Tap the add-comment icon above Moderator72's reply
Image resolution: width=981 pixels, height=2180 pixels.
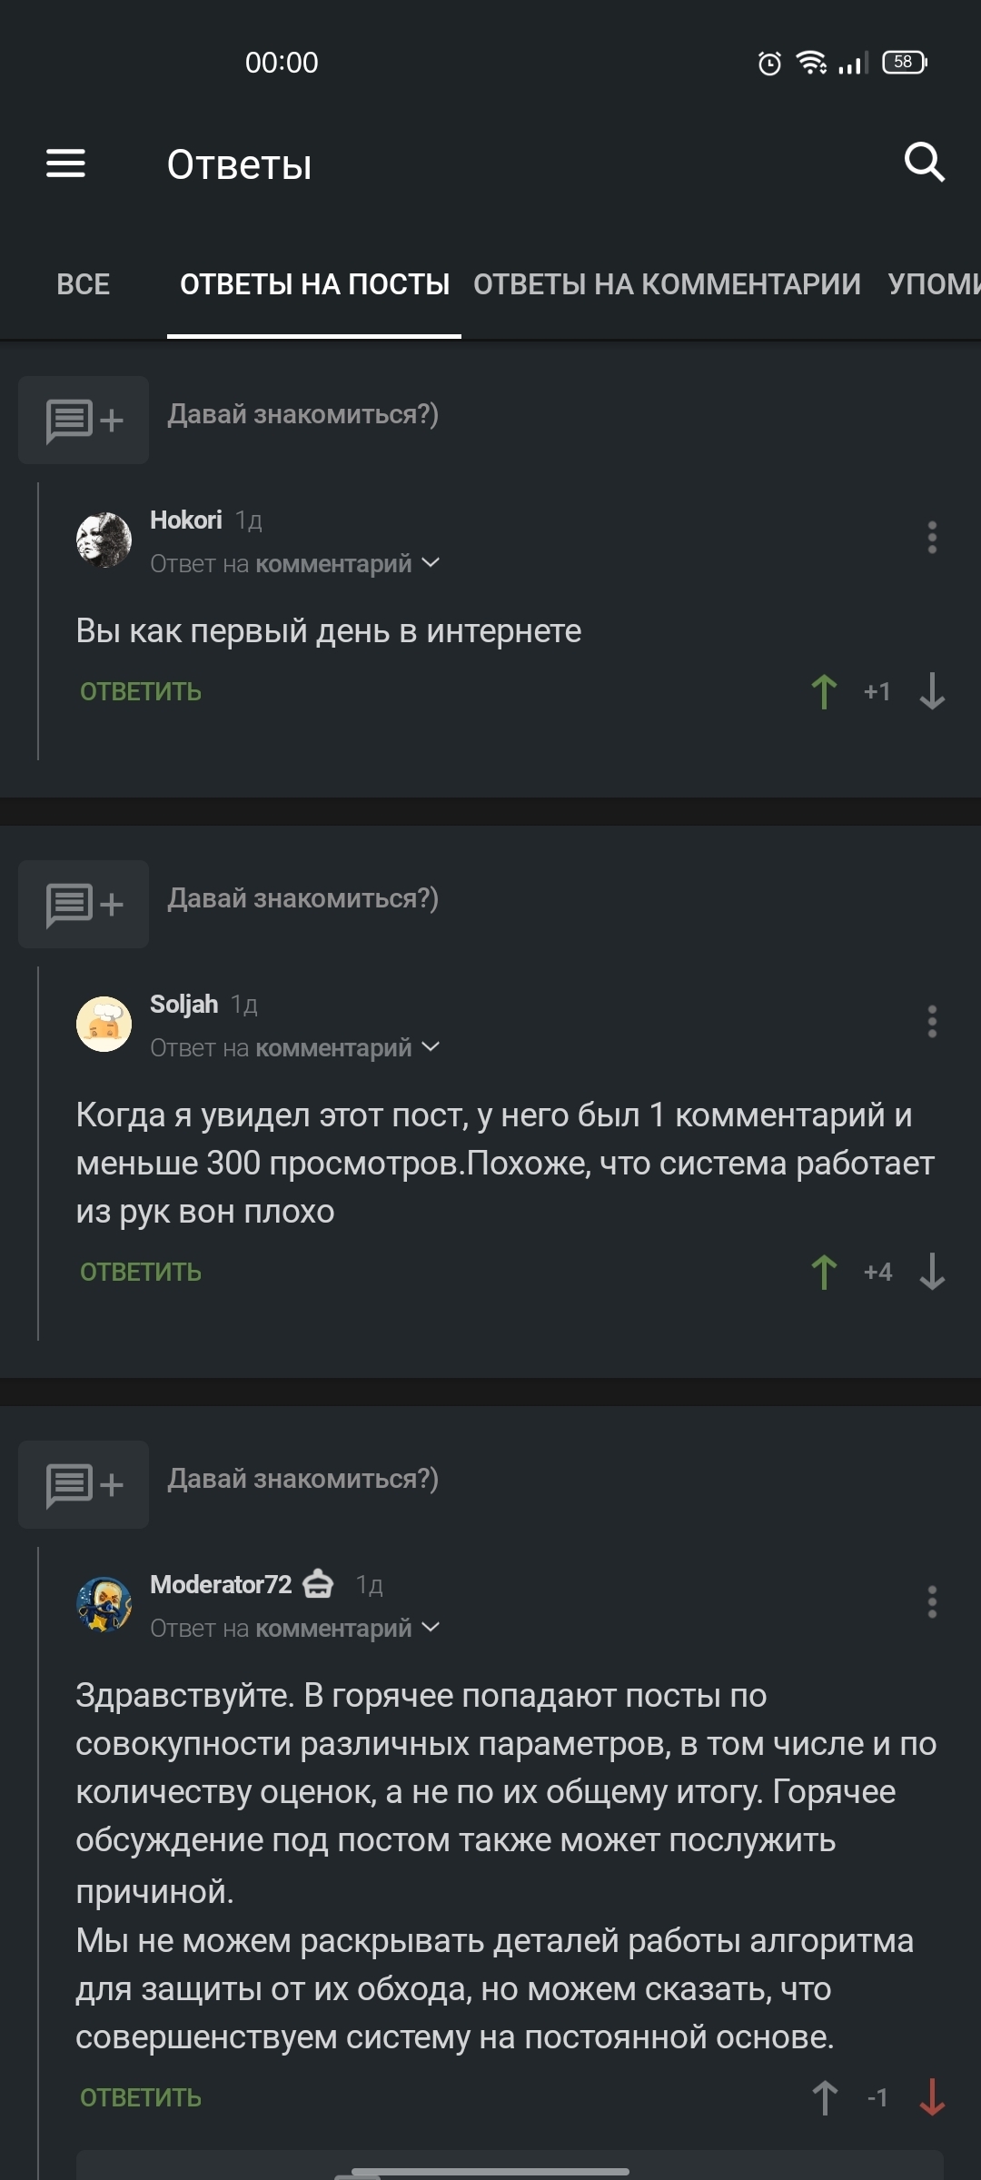click(x=84, y=1485)
